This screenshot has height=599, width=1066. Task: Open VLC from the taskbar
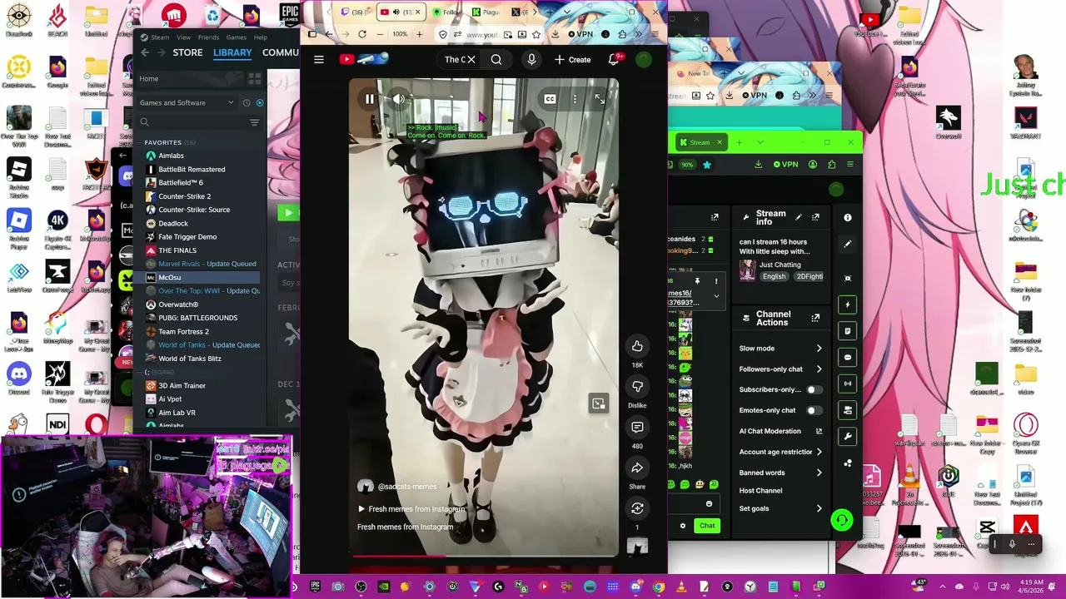tap(681, 587)
